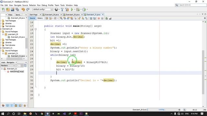Click the Debug Project toolbar icon
The image size is (207, 116).
78,9
